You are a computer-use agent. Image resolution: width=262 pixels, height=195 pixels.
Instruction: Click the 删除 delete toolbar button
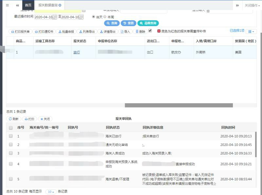tap(140, 32)
